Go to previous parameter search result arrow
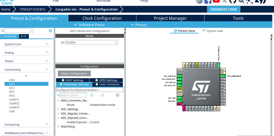Image resolution: width=274 pixels, height=136 pixels. [92, 95]
